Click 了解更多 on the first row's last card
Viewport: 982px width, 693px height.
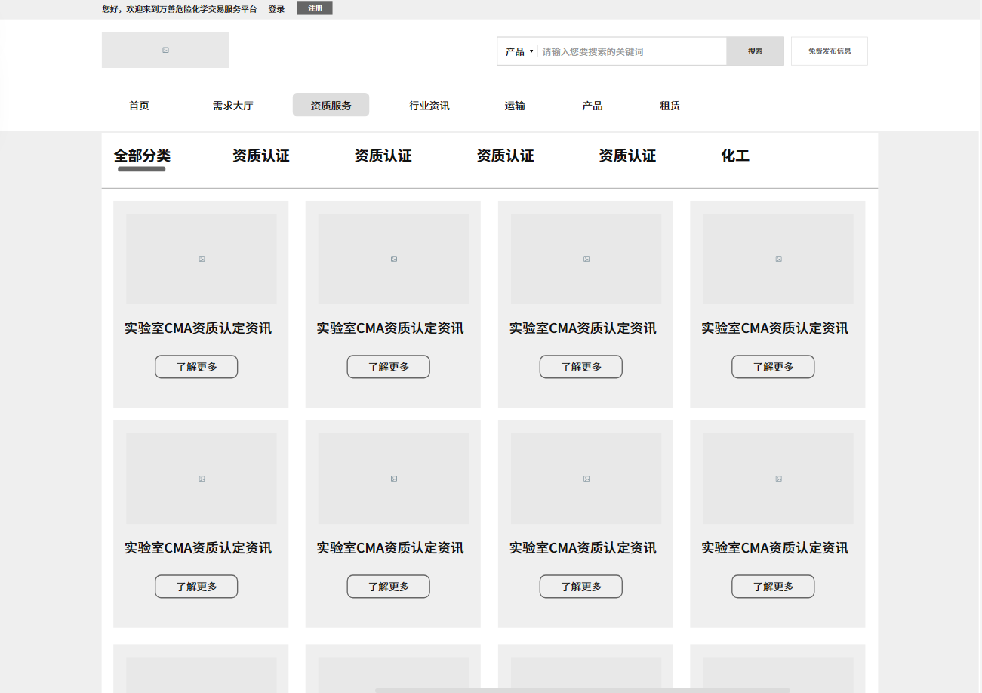tap(773, 367)
